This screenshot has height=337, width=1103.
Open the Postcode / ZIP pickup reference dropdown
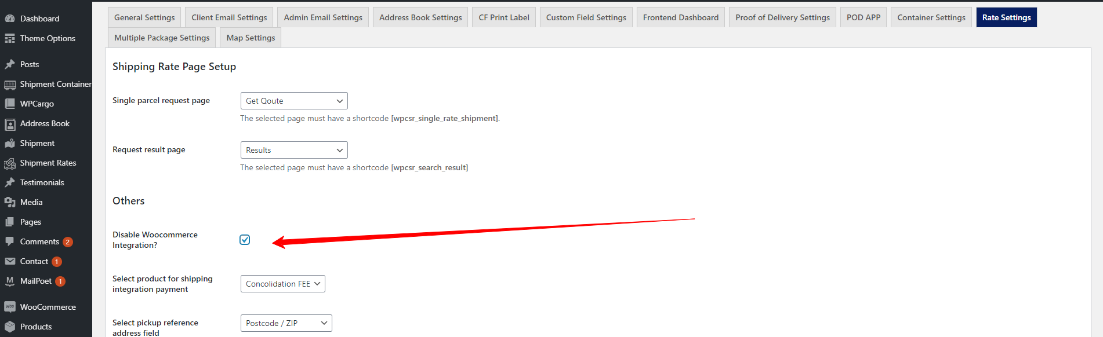click(286, 323)
